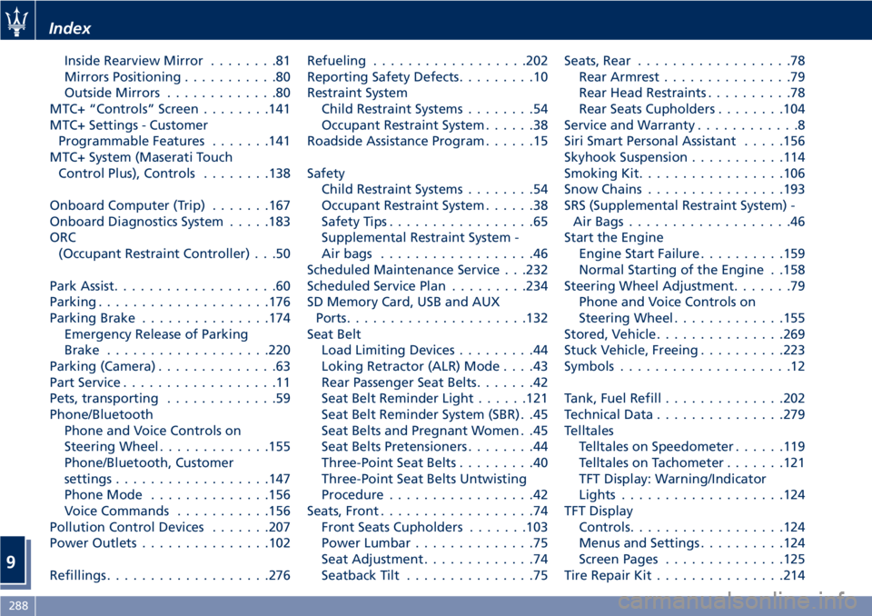Open the Roadside Assistance Program entry
Screen dimensions: 872x616
pos(427,142)
